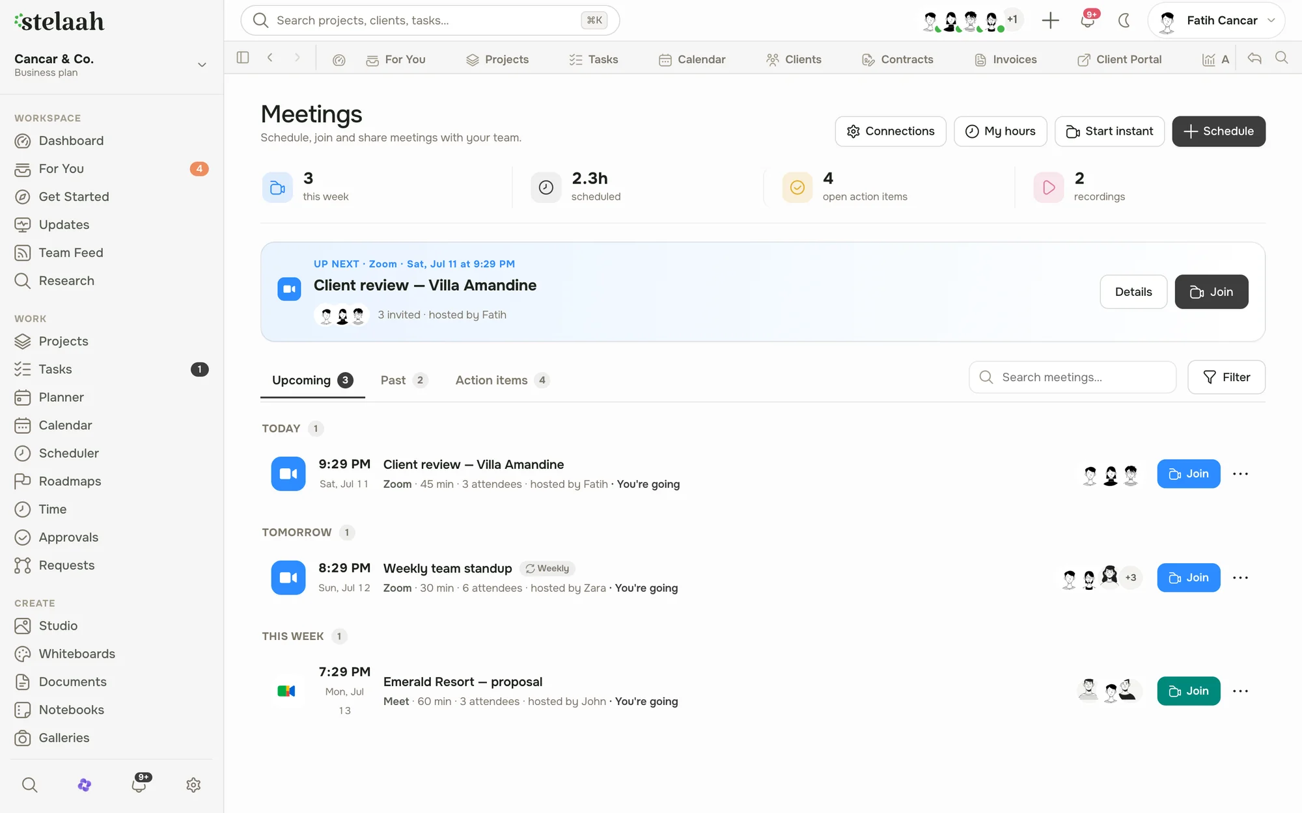Open sidebar bottom notifications bell
The image size is (1302, 813).
139,784
